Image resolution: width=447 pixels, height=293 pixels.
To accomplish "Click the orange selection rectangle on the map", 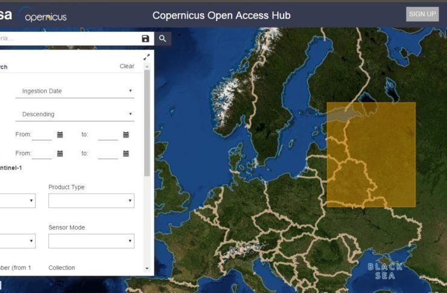I will point(371,155).
